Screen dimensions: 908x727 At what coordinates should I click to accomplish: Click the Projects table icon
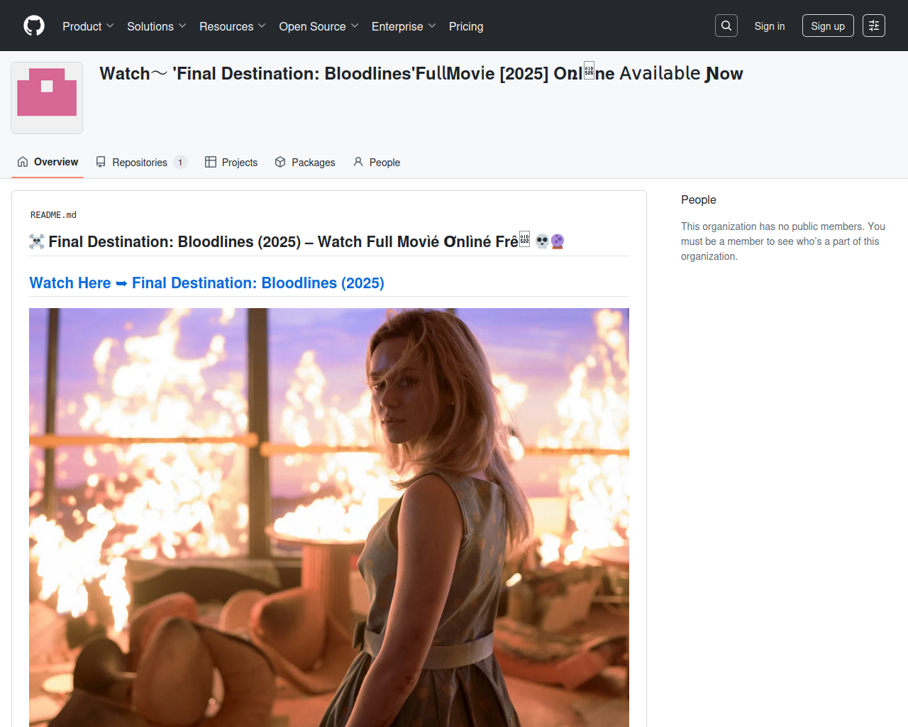(211, 162)
